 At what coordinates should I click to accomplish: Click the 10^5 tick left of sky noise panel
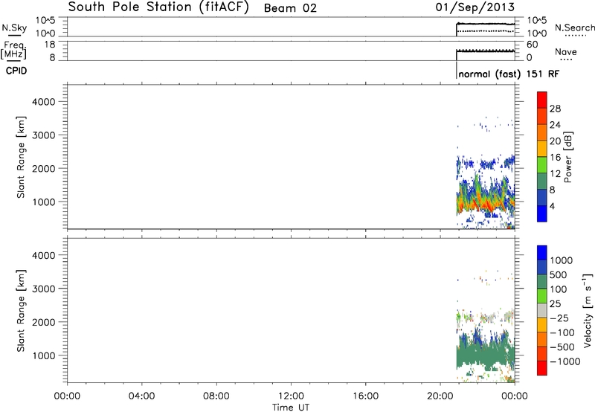coord(45,21)
